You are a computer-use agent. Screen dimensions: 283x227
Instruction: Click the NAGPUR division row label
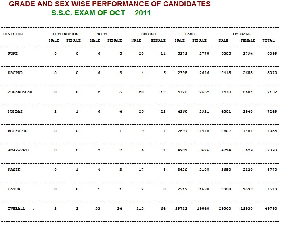[x=15, y=73]
